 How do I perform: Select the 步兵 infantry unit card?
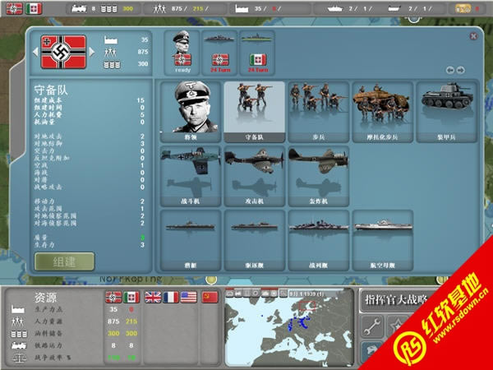(x=318, y=111)
